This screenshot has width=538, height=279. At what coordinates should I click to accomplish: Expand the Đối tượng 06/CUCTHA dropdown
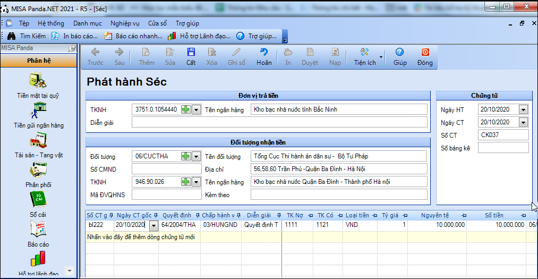coord(197,156)
